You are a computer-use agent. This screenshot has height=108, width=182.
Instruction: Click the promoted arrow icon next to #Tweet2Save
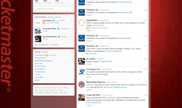(47, 55)
